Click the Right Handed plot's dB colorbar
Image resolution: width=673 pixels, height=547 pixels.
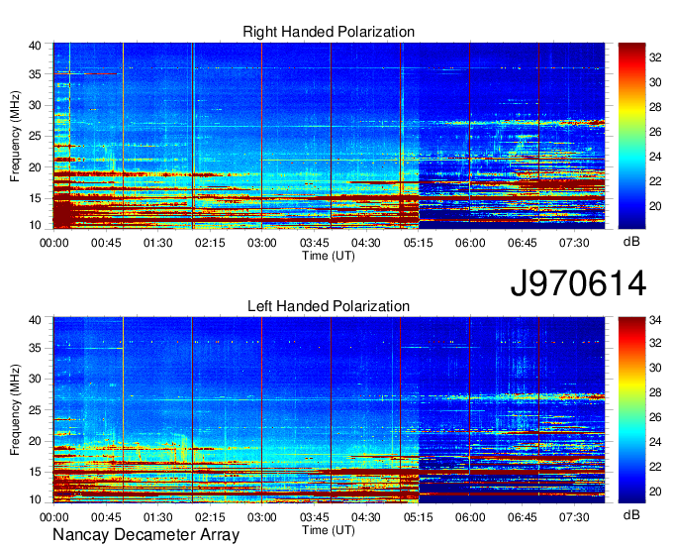[x=631, y=136]
